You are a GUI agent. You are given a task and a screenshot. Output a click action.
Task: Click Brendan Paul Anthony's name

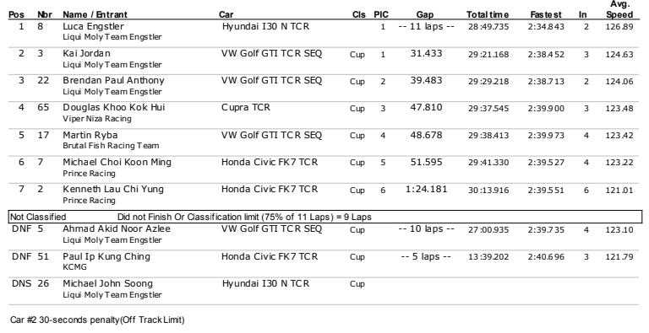point(113,80)
